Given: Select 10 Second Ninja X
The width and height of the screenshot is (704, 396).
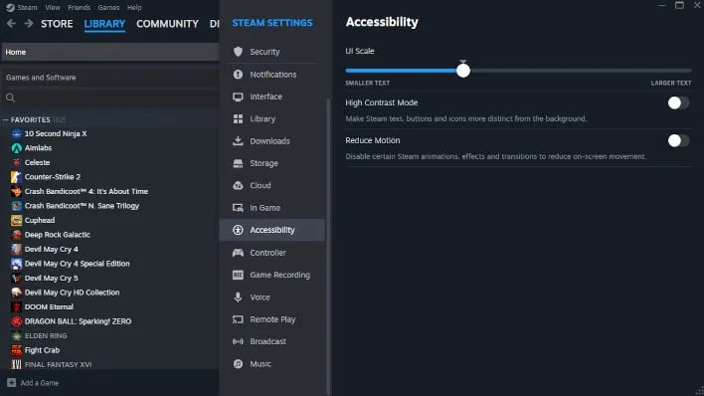Looking at the screenshot, I should point(56,133).
